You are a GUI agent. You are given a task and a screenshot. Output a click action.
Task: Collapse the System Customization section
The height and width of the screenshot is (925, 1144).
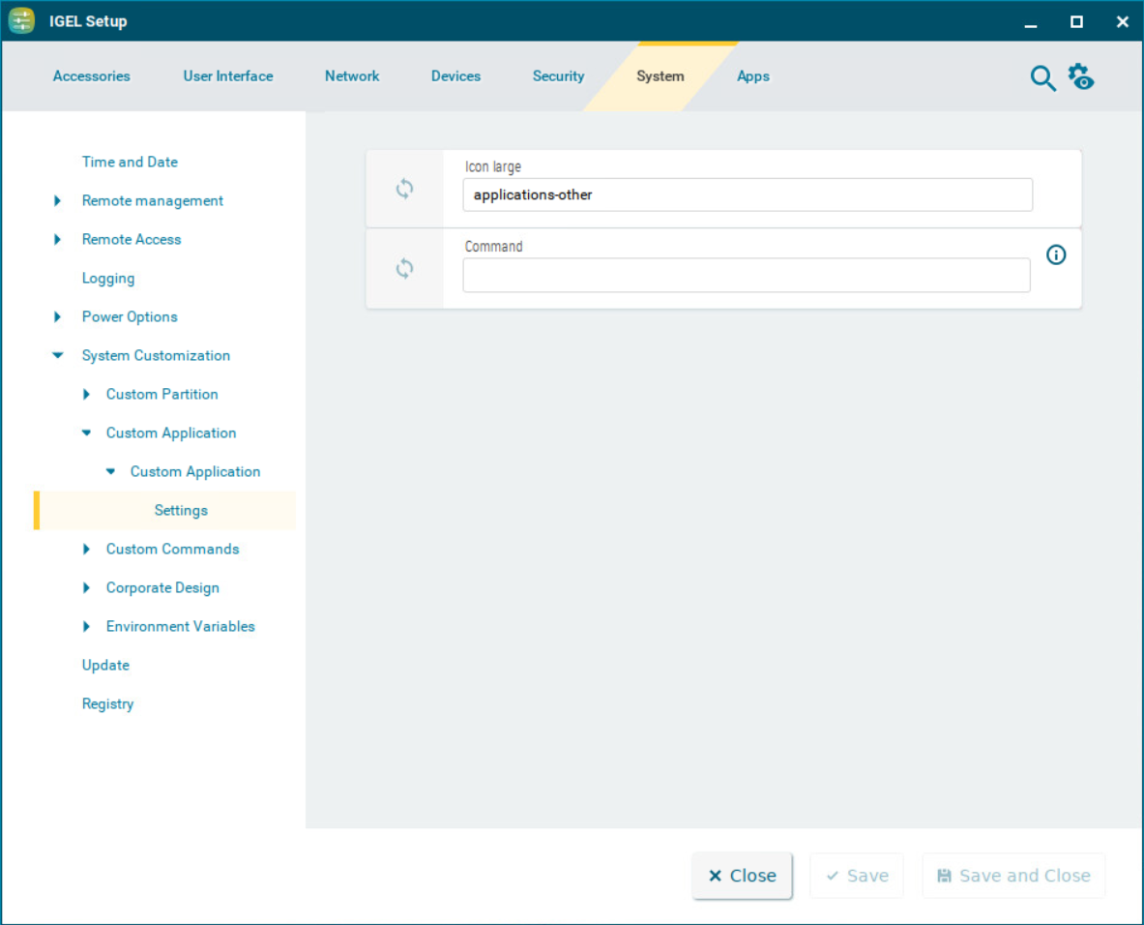57,355
